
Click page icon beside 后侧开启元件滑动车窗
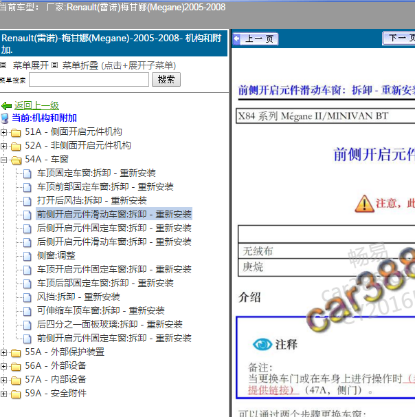point(27,242)
